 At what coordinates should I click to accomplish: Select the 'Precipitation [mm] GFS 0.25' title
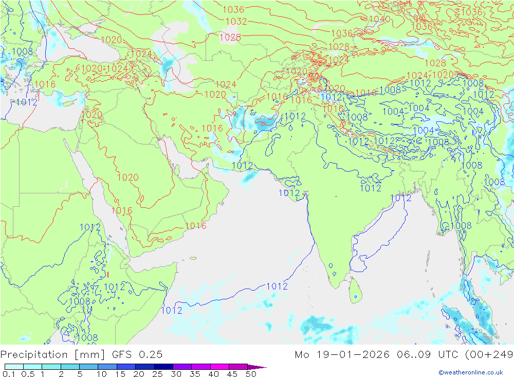(81, 355)
